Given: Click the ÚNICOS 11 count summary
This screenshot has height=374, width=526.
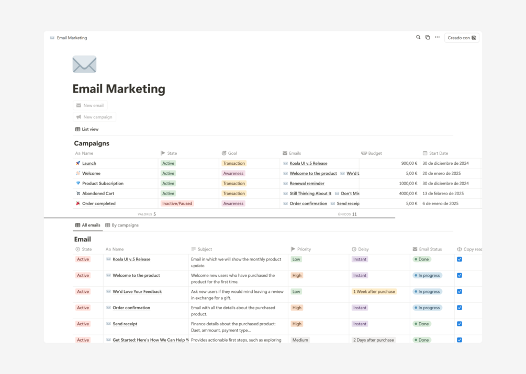Looking at the screenshot, I should [347, 214].
